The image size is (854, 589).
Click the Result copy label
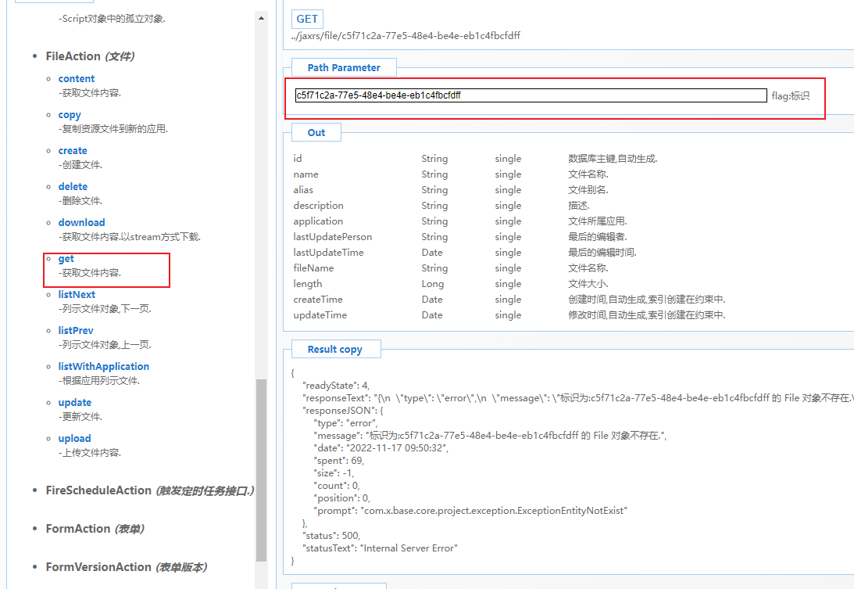pos(335,349)
